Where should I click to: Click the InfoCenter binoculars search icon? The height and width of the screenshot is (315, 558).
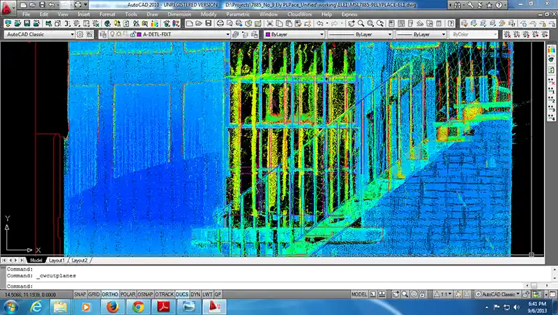458,5
